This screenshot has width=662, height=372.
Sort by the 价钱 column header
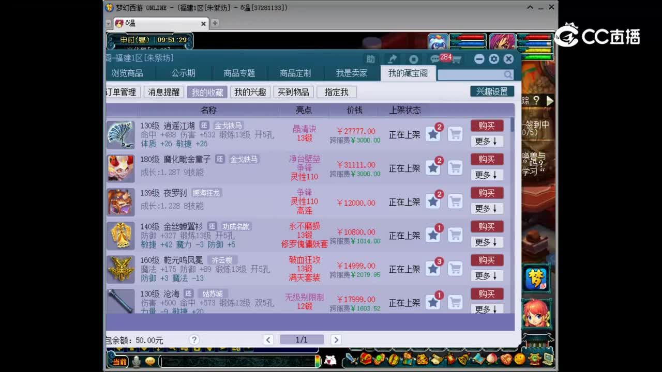[x=355, y=110]
